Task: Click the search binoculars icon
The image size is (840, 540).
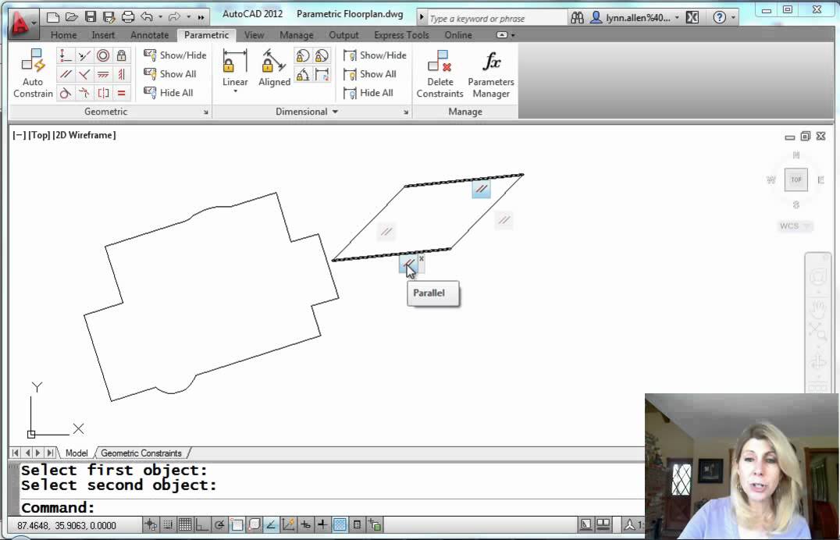Action: [577, 18]
